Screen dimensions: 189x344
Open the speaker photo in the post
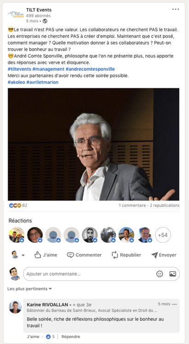coord(93,144)
